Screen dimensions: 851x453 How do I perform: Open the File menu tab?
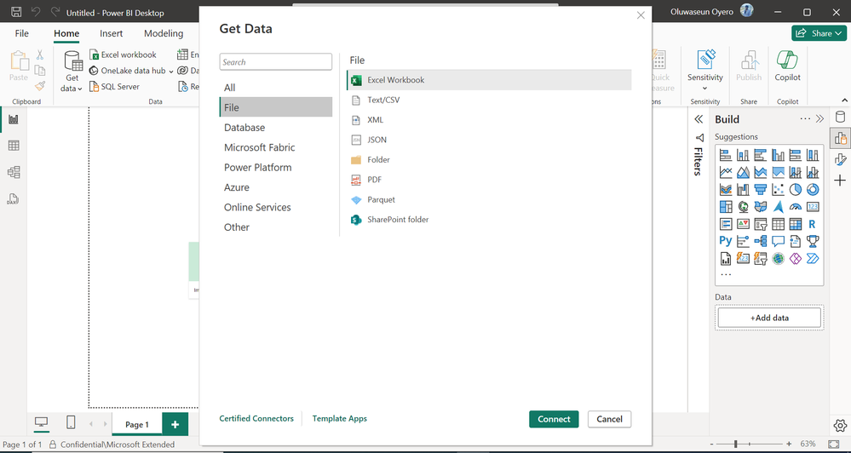point(21,33)
